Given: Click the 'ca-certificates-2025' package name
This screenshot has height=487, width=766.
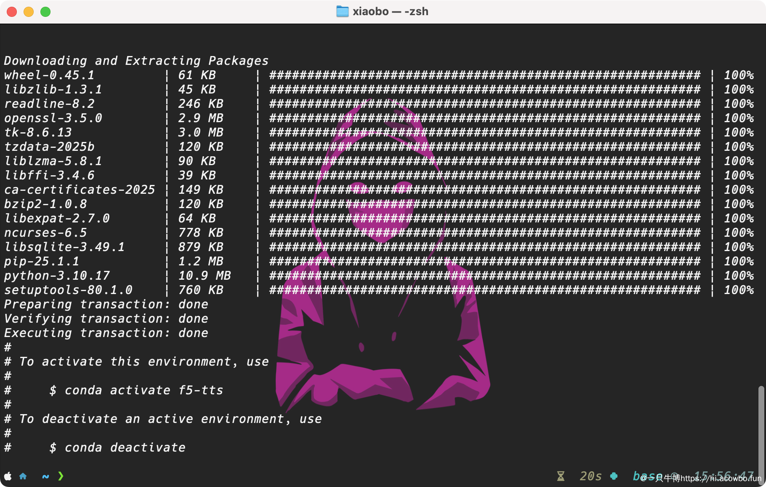Looking at the screenshot, I should (x=80, y=190).
